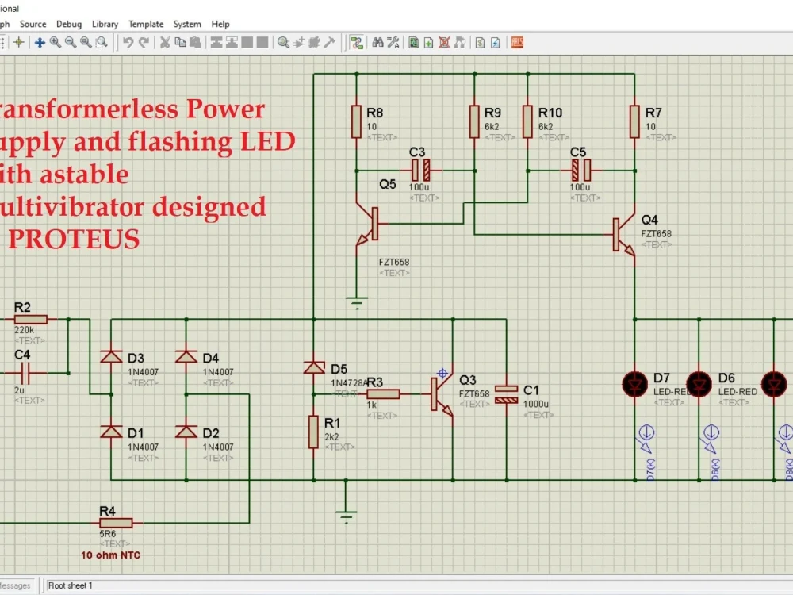Redo the last undone action
Image resolution: width=793 pixels, height=595 pixels.
click(x=144, y=43)
